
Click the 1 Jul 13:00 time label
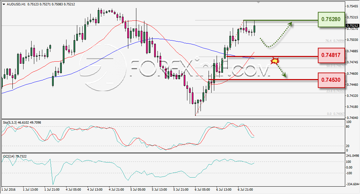[31, 189]
